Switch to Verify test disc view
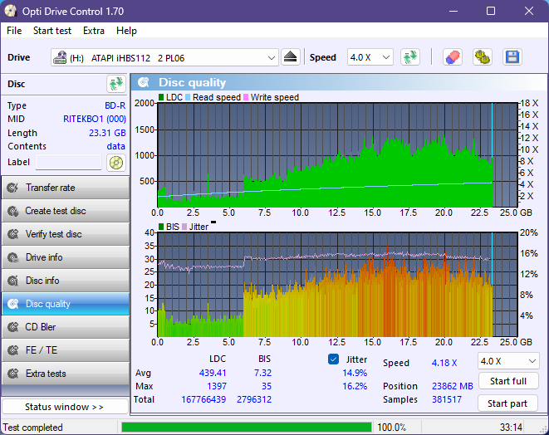The height and width of the screenshot is (435, 549). [66, 234]
